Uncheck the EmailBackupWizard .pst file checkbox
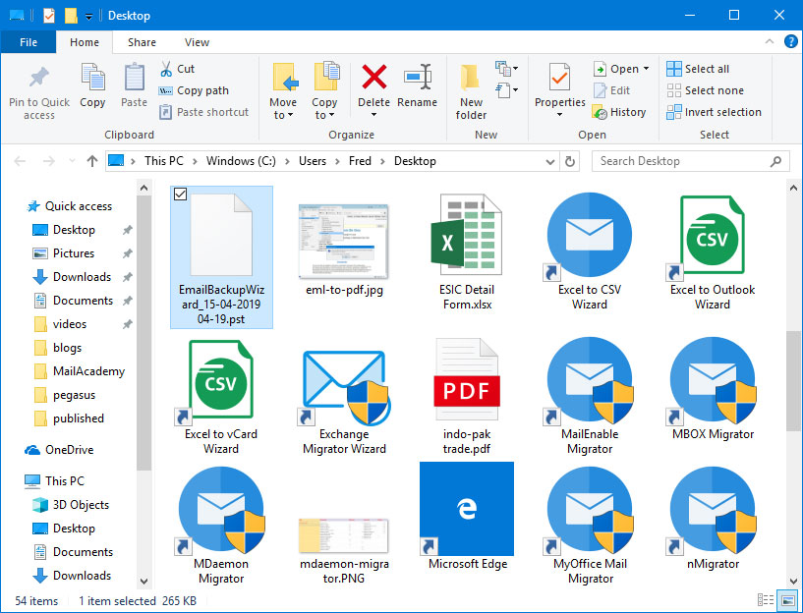 tap(180, 194)
